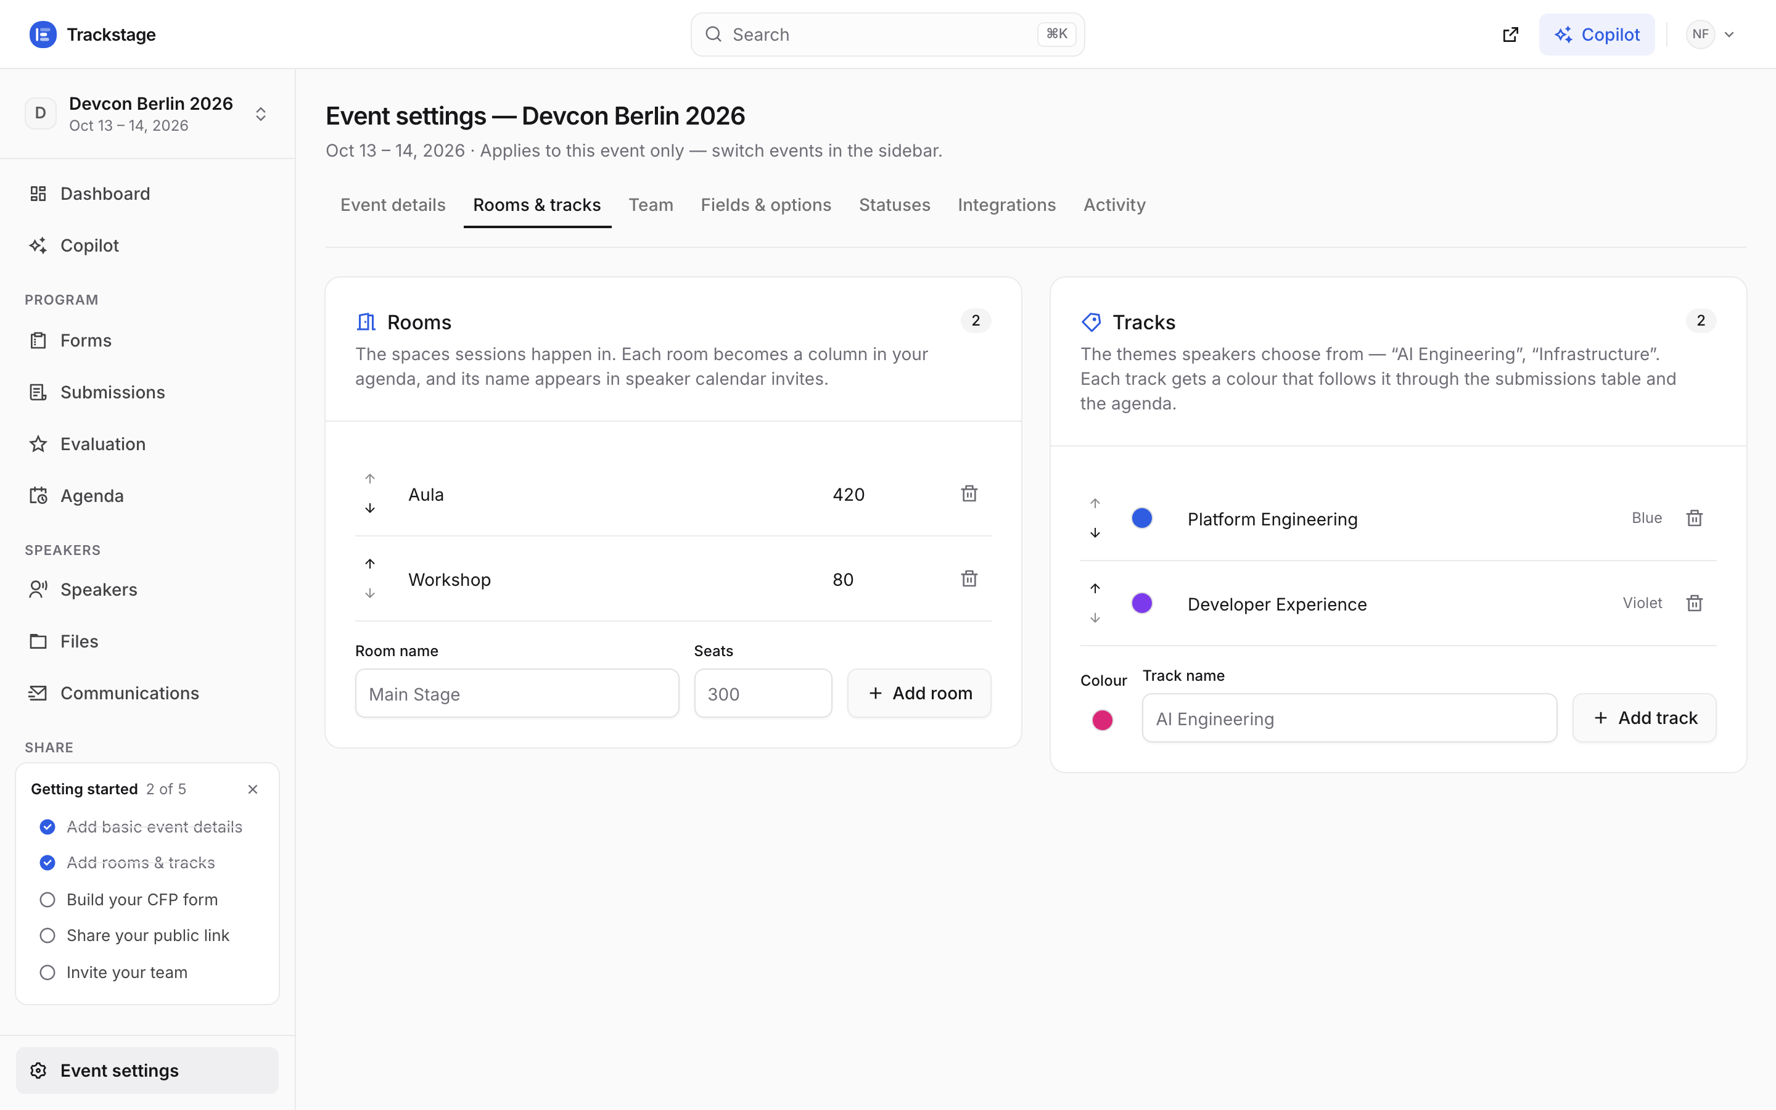This screenshot has width=1776, height=1110.
Task: Move the Workshop room down
Action: (370, 593)
